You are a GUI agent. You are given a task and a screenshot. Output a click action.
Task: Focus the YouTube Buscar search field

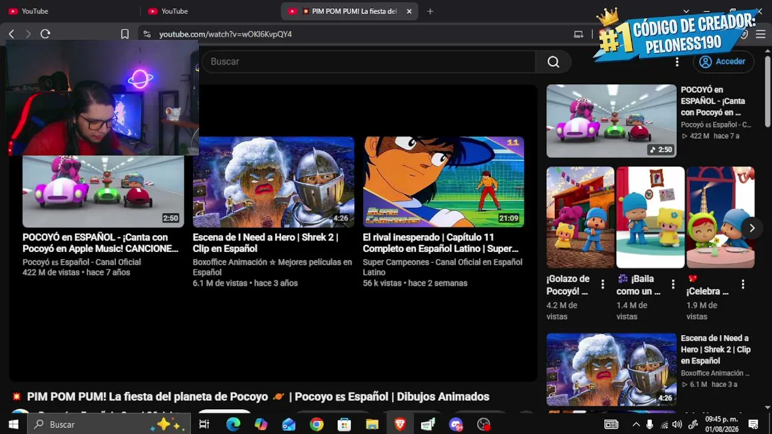click(x=369, y=61)
